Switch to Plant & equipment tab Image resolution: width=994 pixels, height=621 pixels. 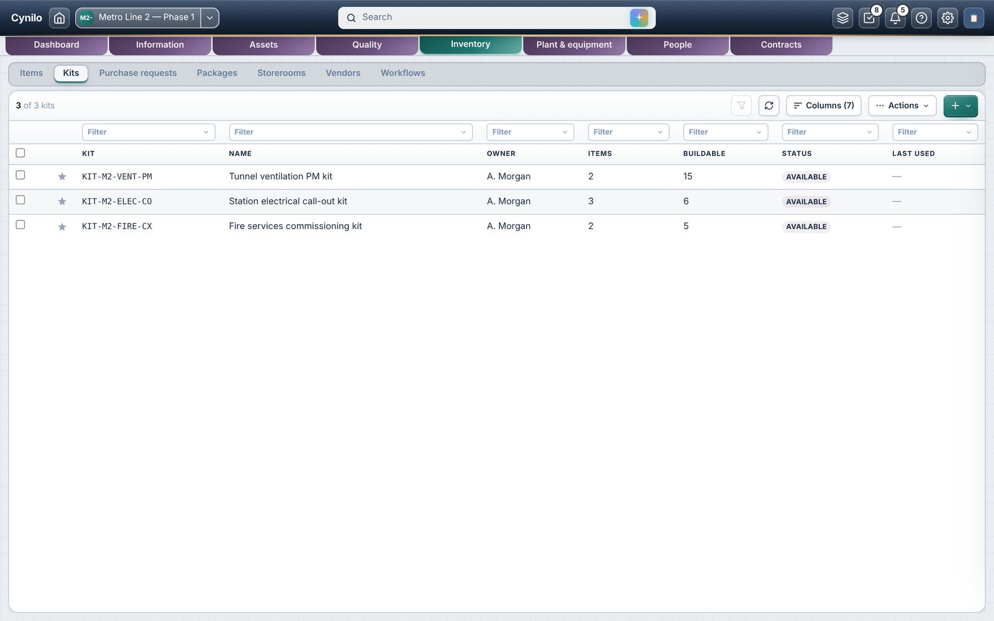tap(574, 45)
